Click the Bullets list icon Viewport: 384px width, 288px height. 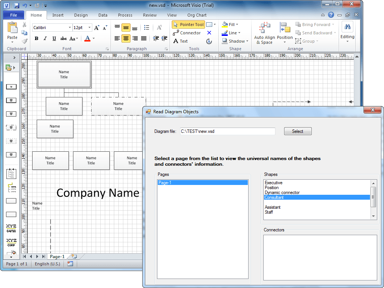point(147,28)
